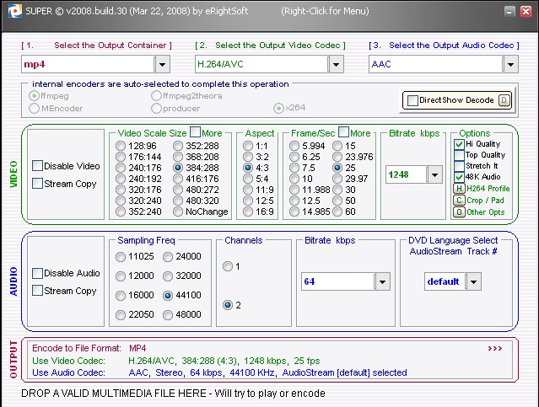The width and height of the screenshot is (539, 407).
Task: Select NoChange video scale size
Action: click(178, 212)
